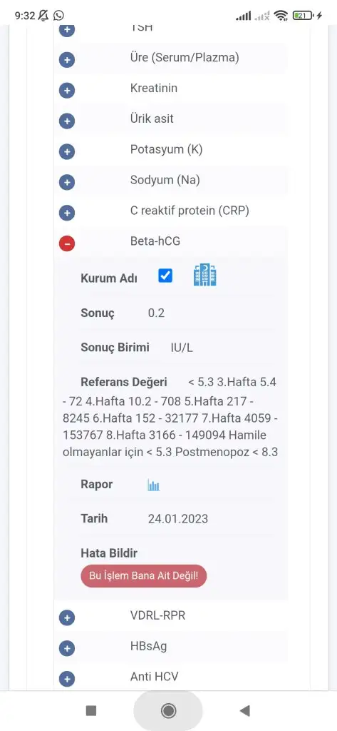
Task: Select the Potasyum (K) test label
Action: pos(166,150)
